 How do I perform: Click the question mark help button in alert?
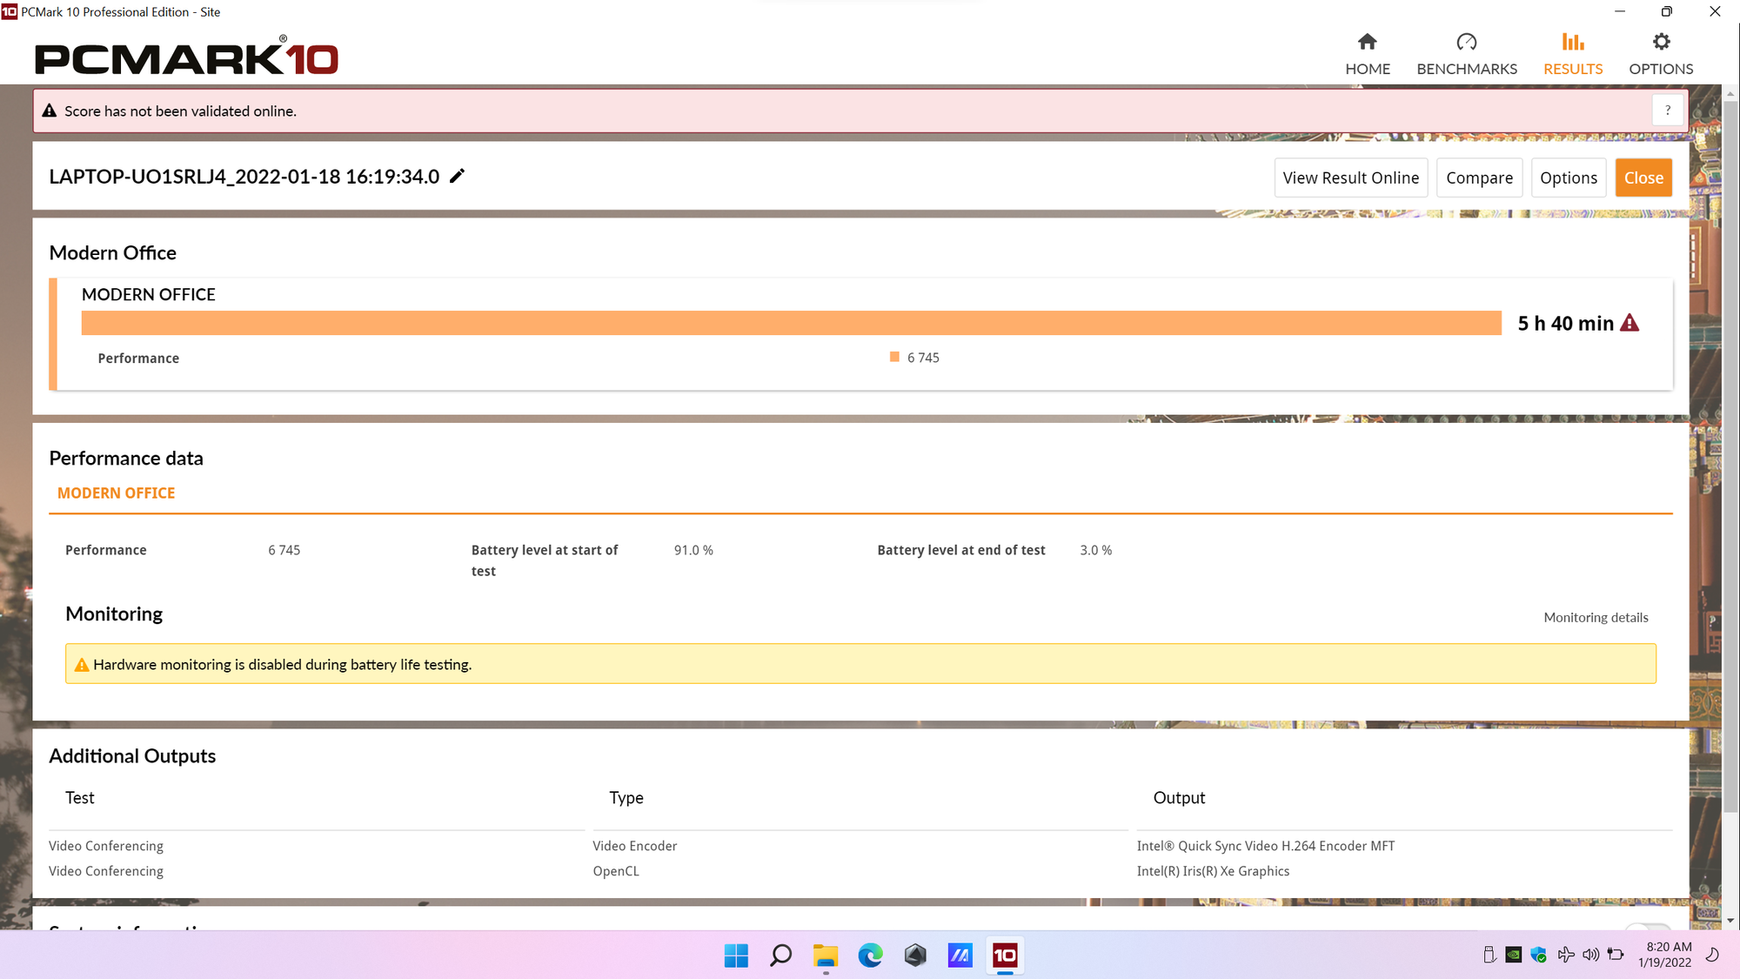tap(1667, 111)
